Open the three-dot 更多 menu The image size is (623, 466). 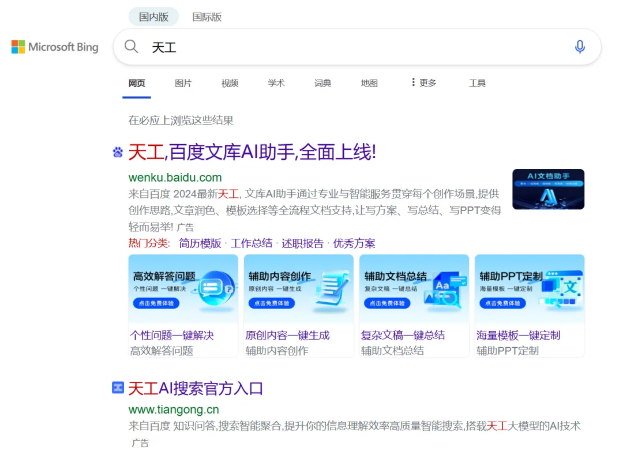click(x=424, y=82)
